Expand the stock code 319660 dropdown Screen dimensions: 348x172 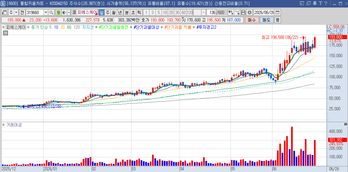46,12
